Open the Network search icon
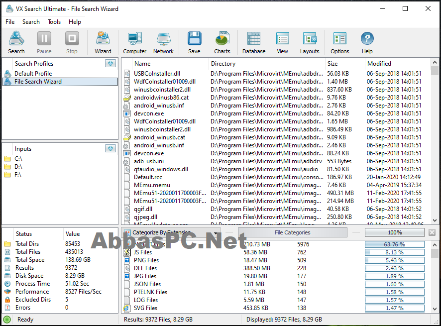Viewport: 441px width, 326px height. tap(163, 42)
